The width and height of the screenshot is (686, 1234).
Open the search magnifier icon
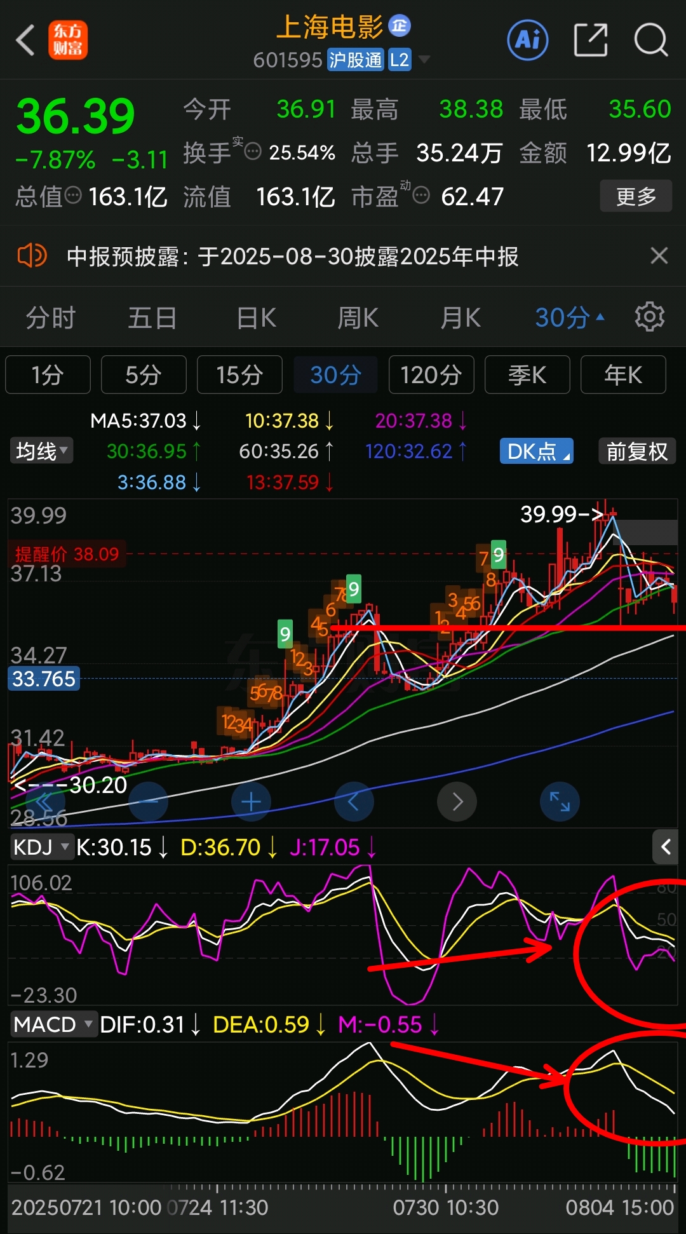point(651,40)
